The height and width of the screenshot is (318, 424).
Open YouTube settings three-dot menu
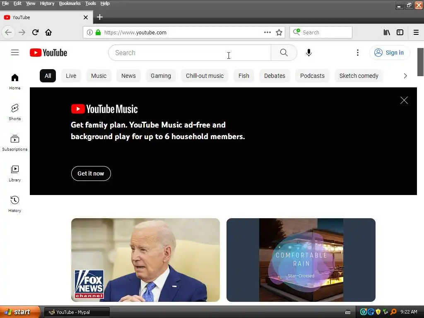pos(357,53)
